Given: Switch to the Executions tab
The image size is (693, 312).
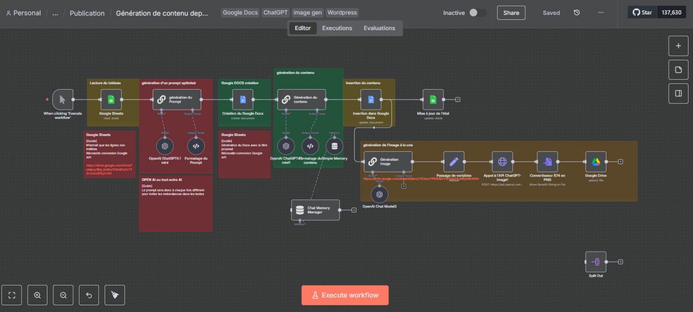Looking at the screenshot, I should point(337,28).
